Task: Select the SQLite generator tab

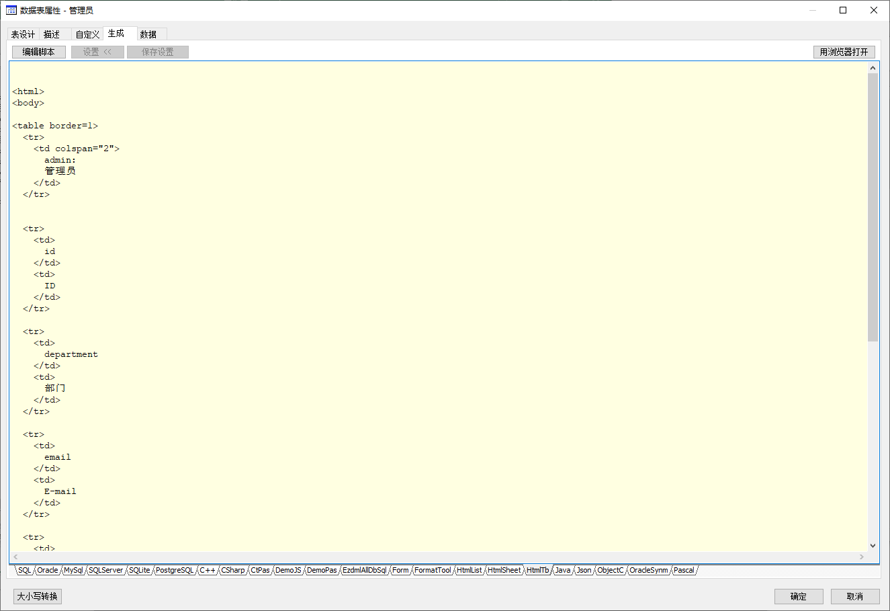Action: [x=140, y=570]
